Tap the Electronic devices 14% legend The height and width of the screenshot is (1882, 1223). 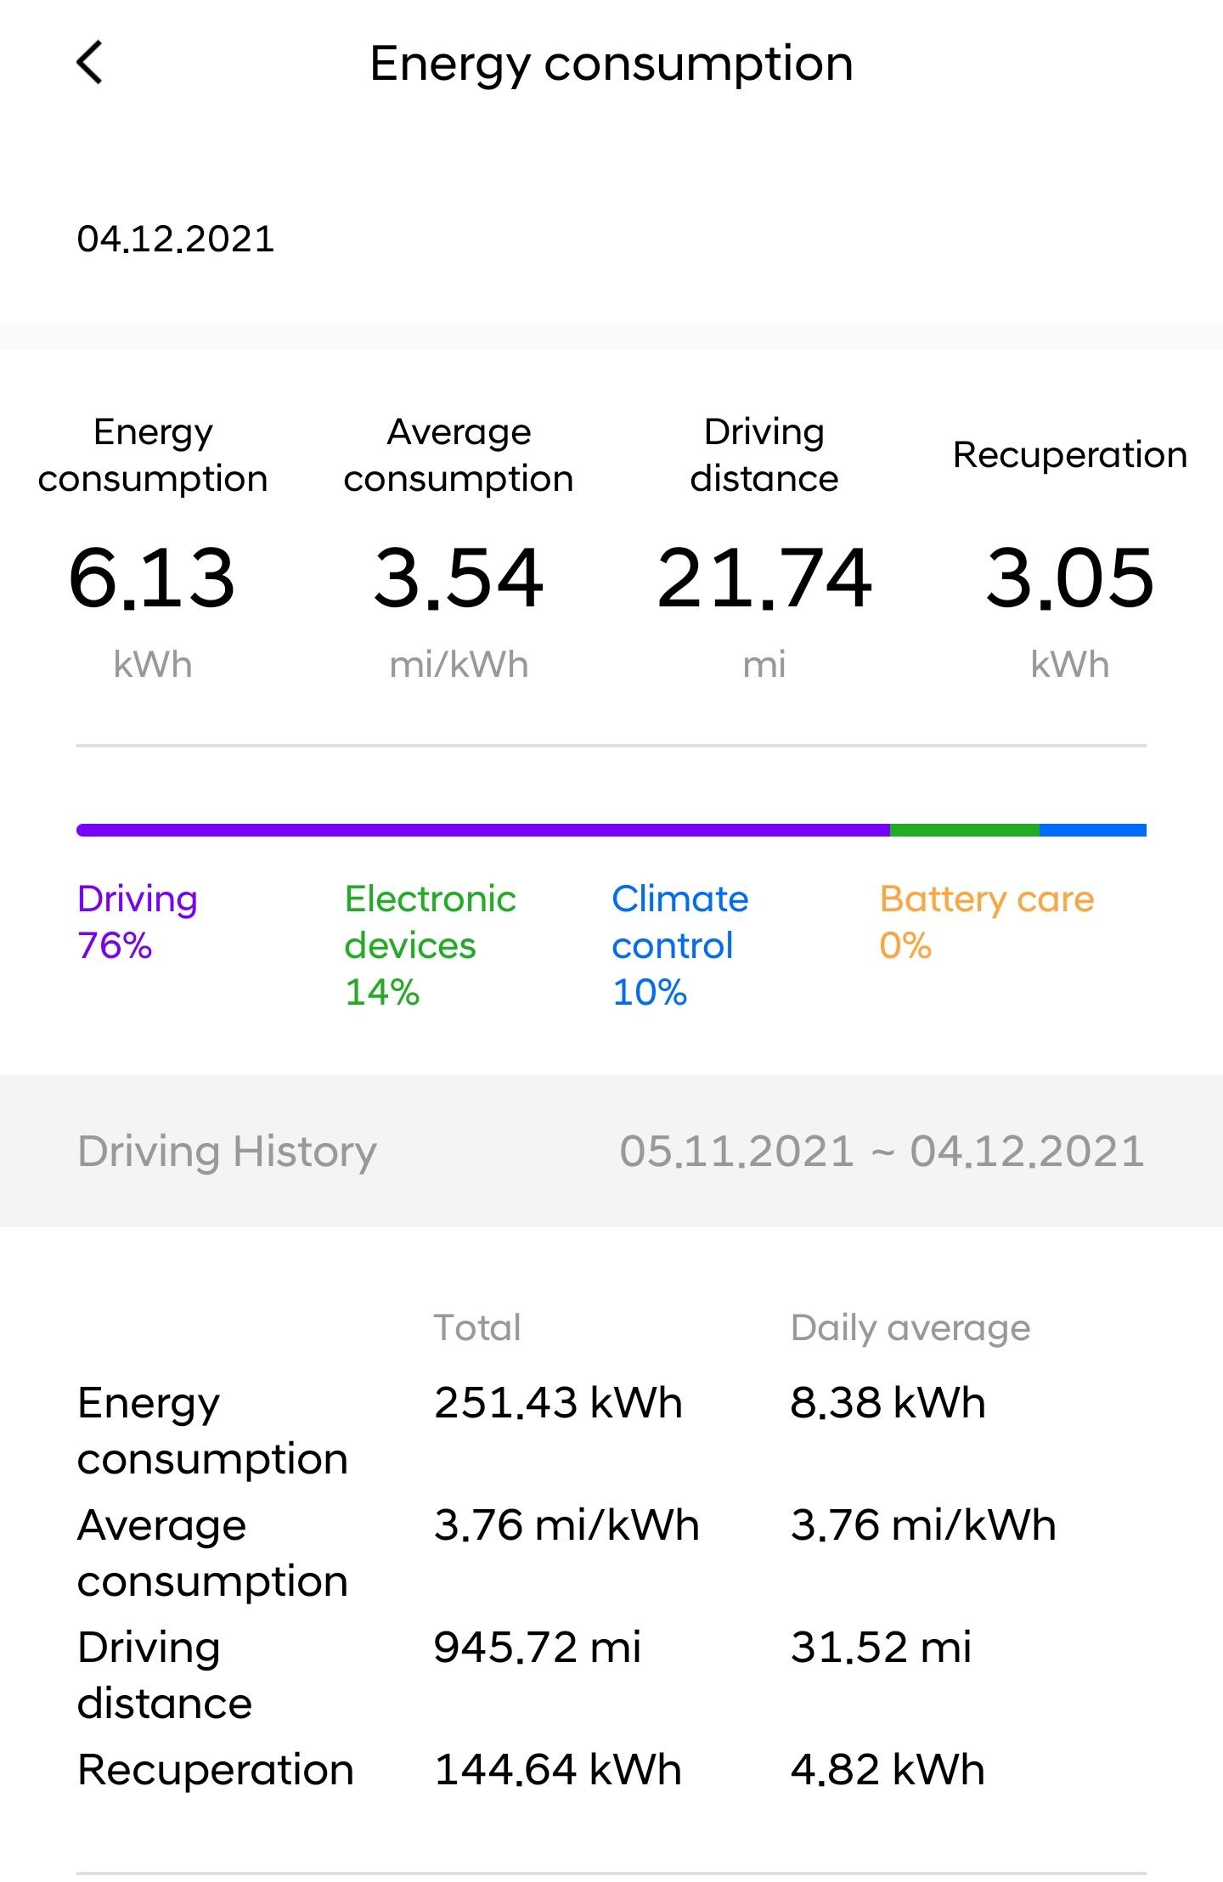point(430,944)
